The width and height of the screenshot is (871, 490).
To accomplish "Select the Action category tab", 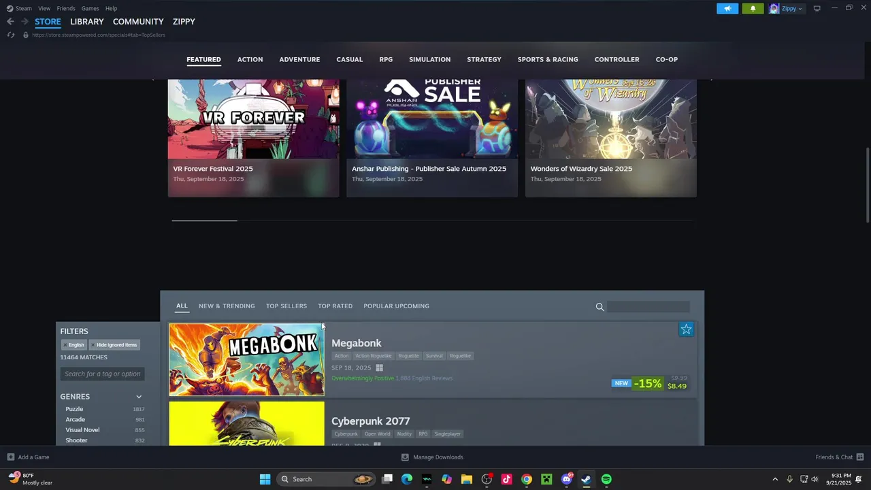I will point(250,59).
